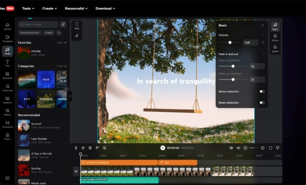This screenshot has width=306, height=185.
Task: Open the Transitions panel in sidebar
Action: point(7,124)
